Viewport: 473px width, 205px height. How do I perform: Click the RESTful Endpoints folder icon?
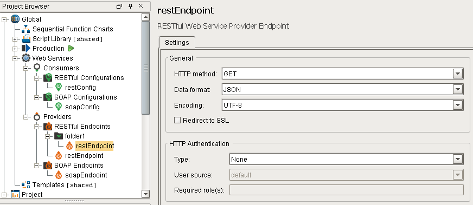point(48,127)
